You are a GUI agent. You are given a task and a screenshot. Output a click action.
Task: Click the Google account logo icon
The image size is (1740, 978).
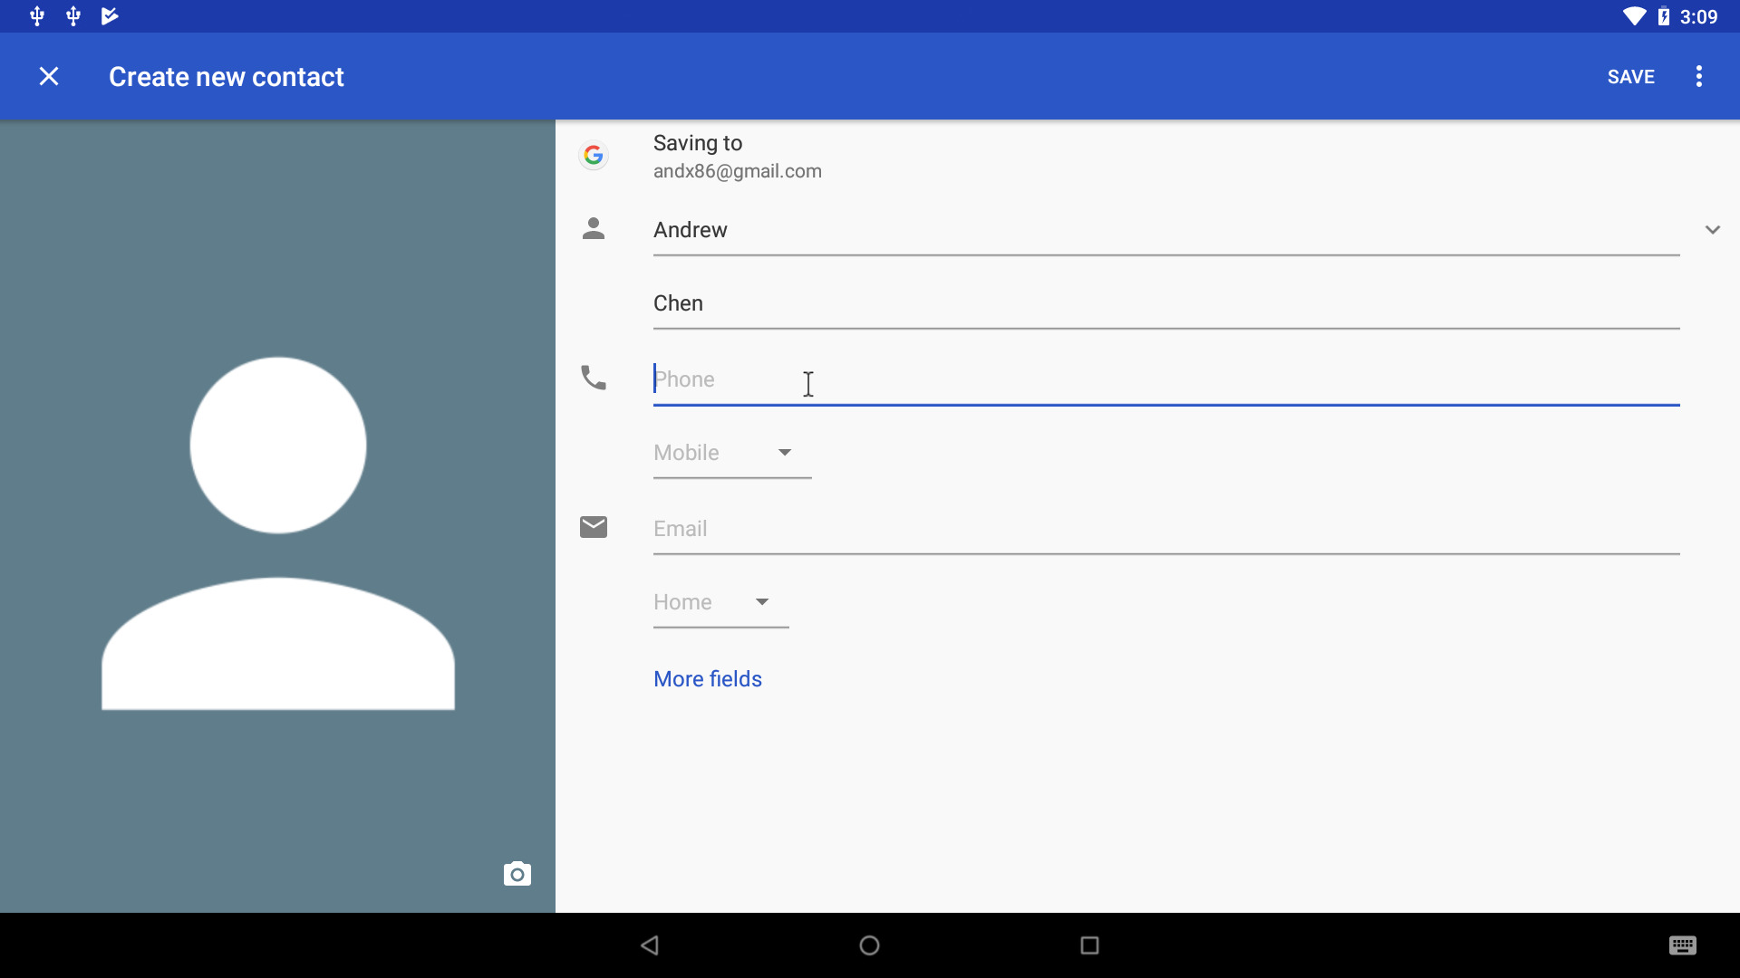594,156
